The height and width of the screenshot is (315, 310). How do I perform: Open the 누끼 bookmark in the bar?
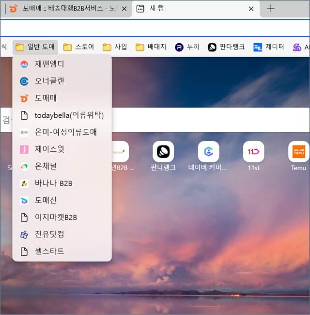pyautogui.click(x=187, y=47)
